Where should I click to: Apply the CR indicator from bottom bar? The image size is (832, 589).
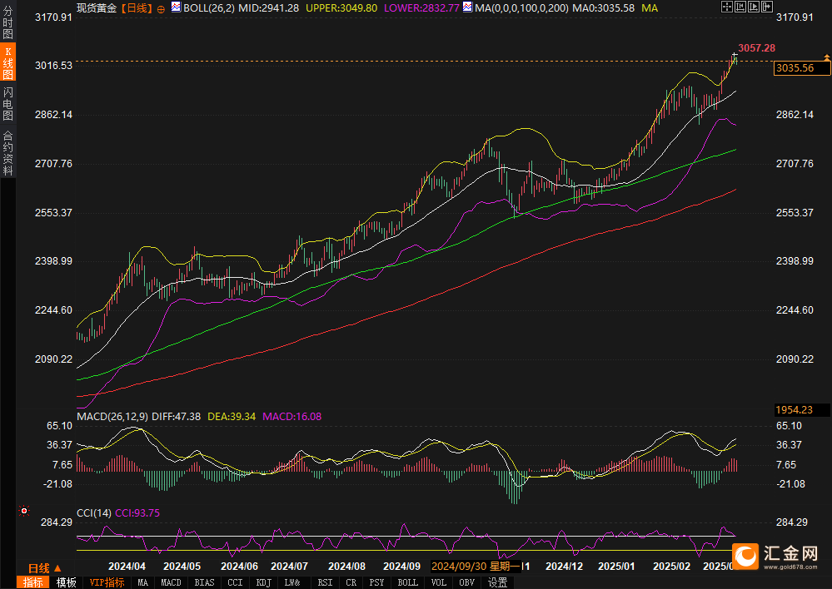(351, 582)
